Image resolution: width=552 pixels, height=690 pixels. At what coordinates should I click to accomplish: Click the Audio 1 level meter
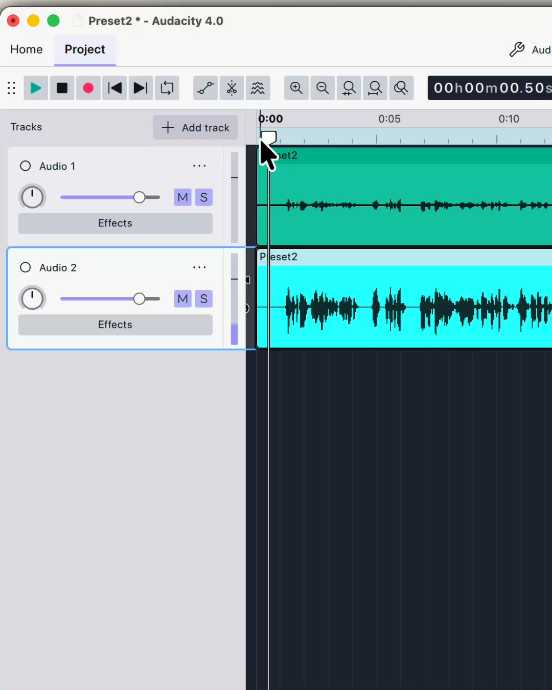[x=235, y=197]
